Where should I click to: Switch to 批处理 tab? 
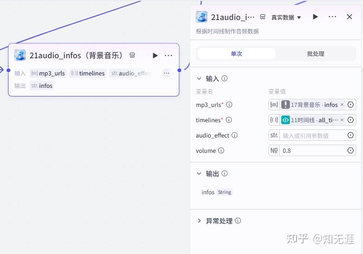(x=316, y=53)
